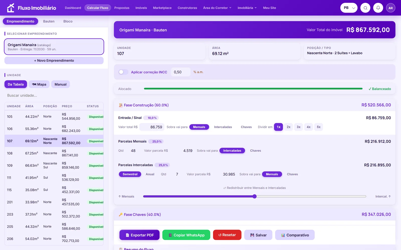Open Origami Manaíra empreendimento selector
The height and width of the screenshot is (250, 401).
tap(54, 47)
